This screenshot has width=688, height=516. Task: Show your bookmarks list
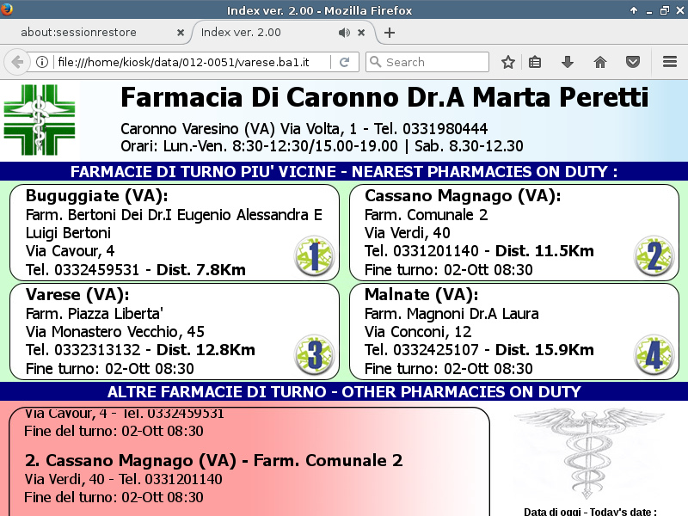coord(535,62)
